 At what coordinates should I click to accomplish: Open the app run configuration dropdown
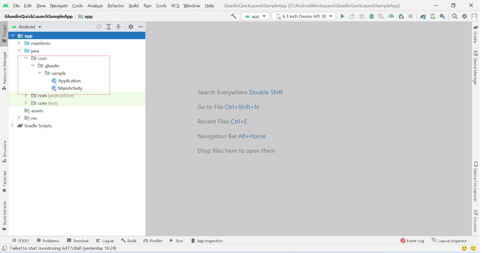coord(255,16)
